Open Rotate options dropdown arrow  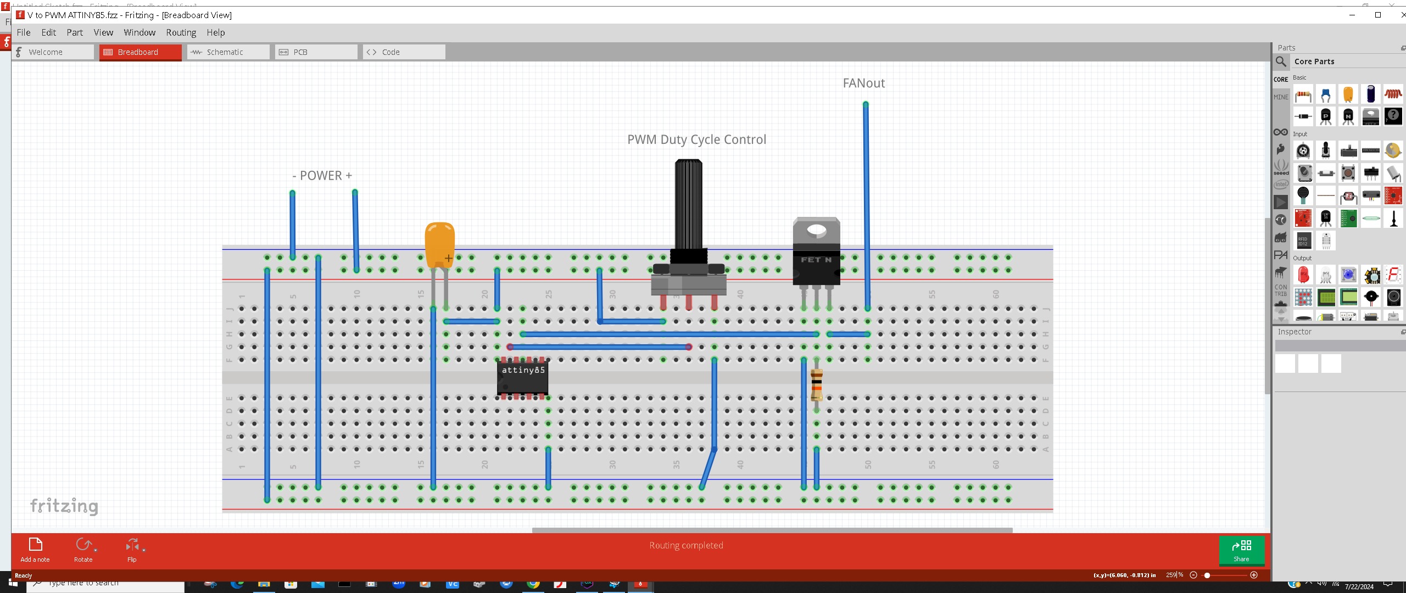(x=96, y=550)
